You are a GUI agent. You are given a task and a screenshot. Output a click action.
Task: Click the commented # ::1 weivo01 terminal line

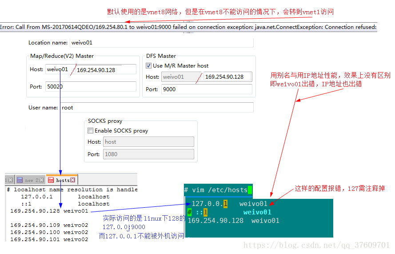pos(230,212)
